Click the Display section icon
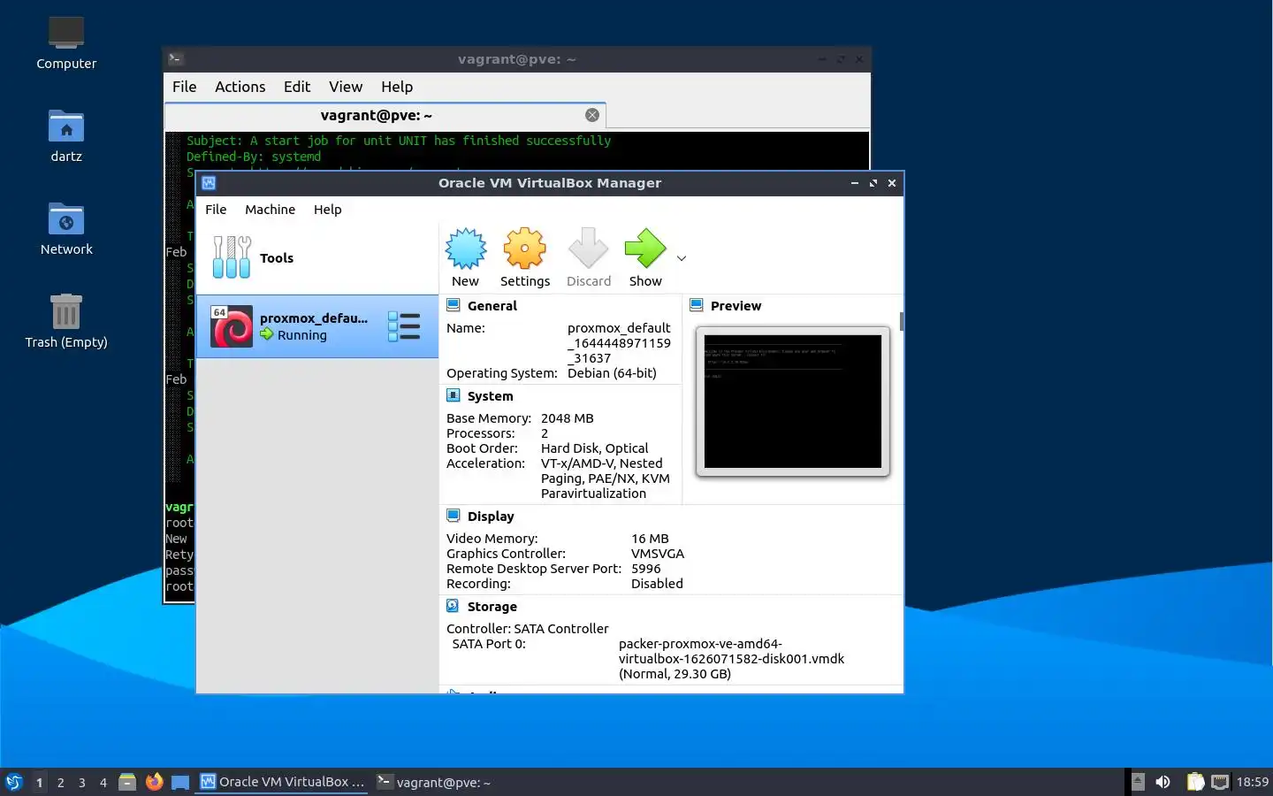Screen dimensions: 1273x796 (454, 516)
